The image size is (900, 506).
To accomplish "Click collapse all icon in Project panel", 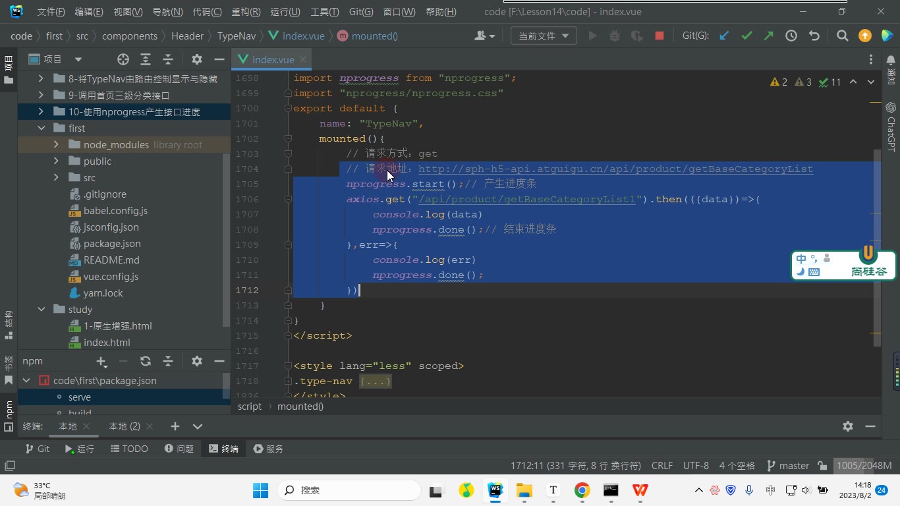I will 168,59.
